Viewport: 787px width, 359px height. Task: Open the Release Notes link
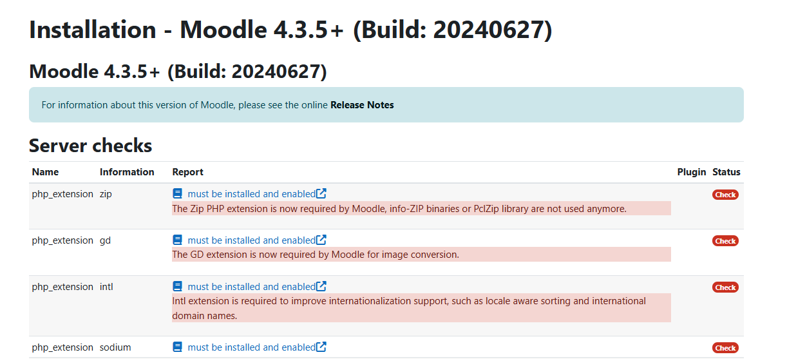[362, 104]
